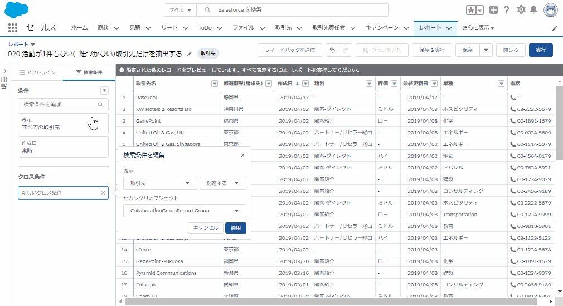Click the vertical scrollbar of the table
Screen dimensions: 563x306
pyautogui.click(x=560, y=122)
